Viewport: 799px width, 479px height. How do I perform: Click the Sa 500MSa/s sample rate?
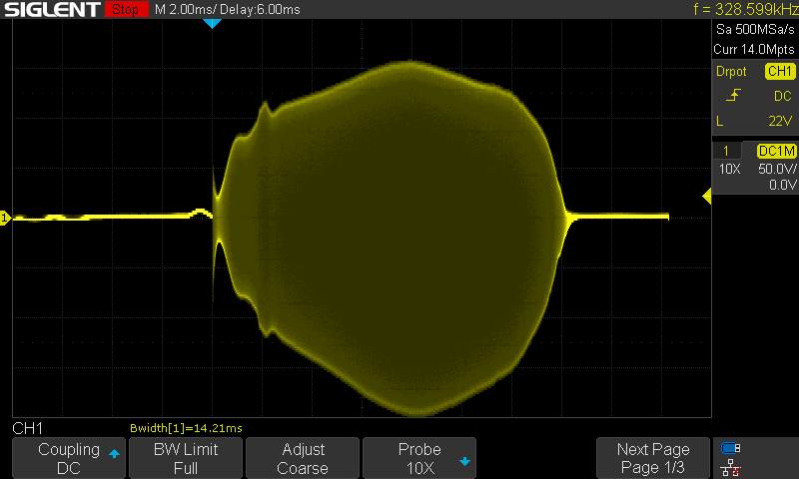coord(755,30)
